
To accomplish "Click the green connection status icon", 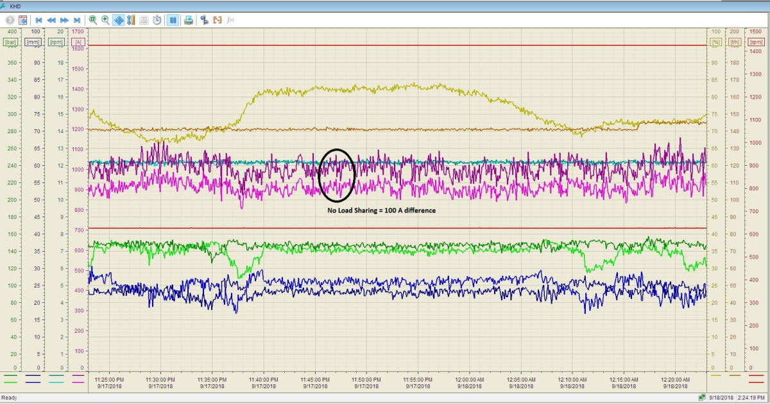I will 703,398.
